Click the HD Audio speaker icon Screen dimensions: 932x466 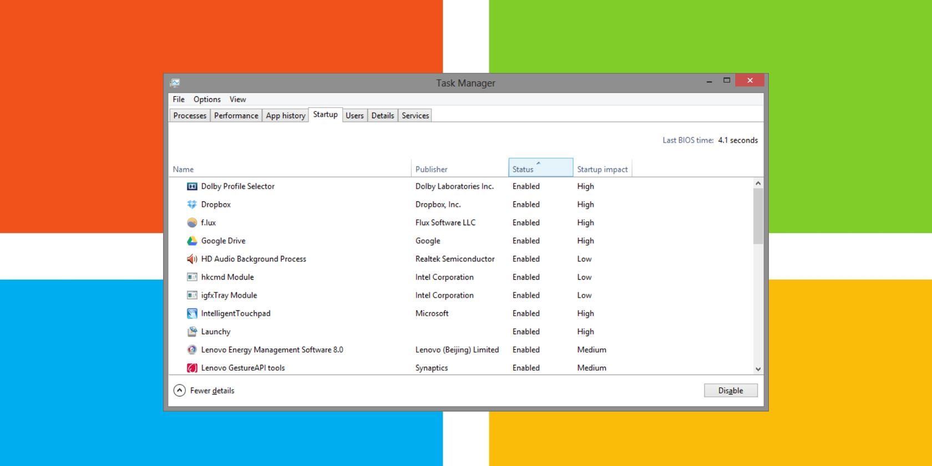[192, 259]
